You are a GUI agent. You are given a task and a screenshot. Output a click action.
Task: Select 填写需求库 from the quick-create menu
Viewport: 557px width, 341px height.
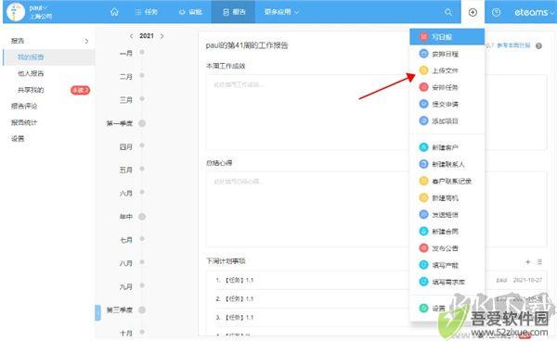pyautogui.click(x=447, y=282)
